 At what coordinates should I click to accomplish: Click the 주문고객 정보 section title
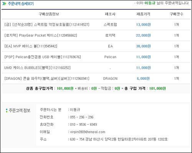point(20,110)
